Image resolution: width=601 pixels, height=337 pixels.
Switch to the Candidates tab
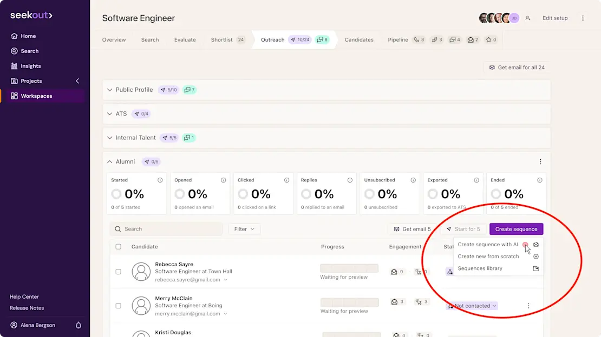[x=359, y=40]
